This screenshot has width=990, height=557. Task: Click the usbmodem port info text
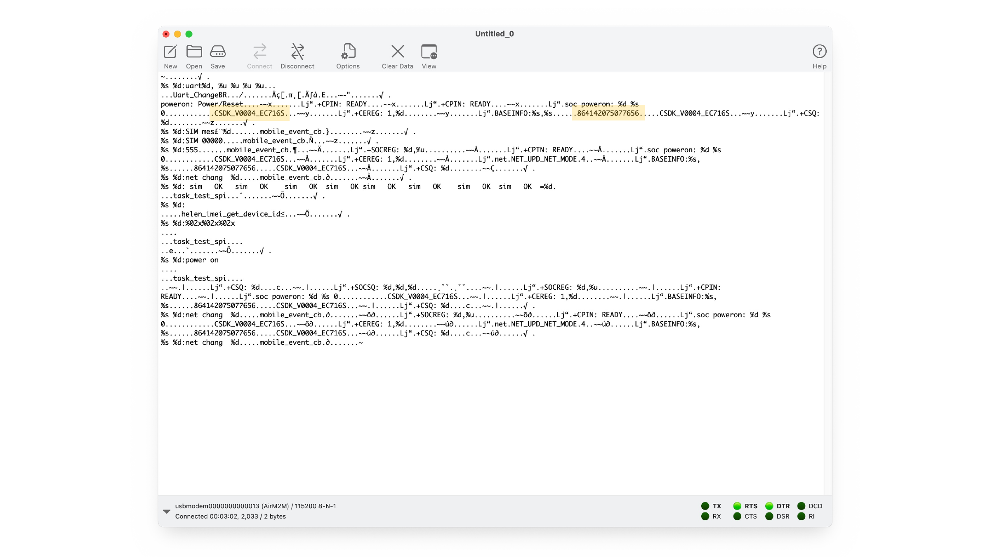(x=255, y=506)
